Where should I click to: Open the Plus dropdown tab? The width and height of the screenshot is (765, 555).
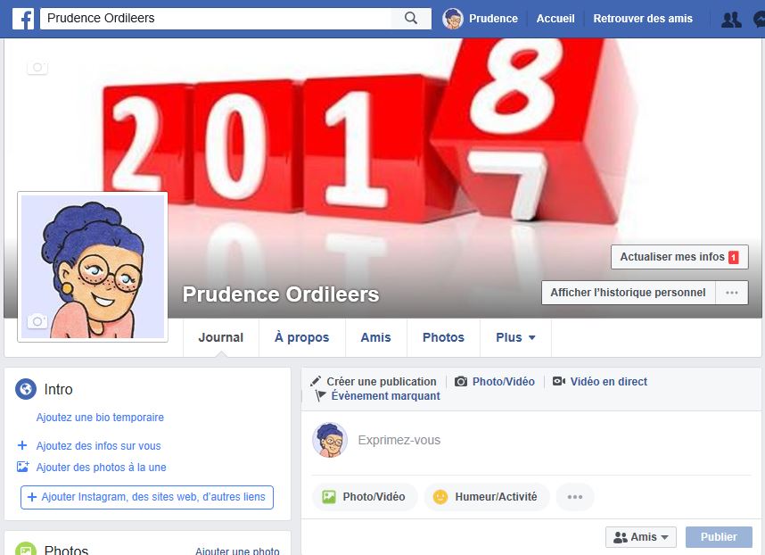pyautogui.click(x=515, y=337)
